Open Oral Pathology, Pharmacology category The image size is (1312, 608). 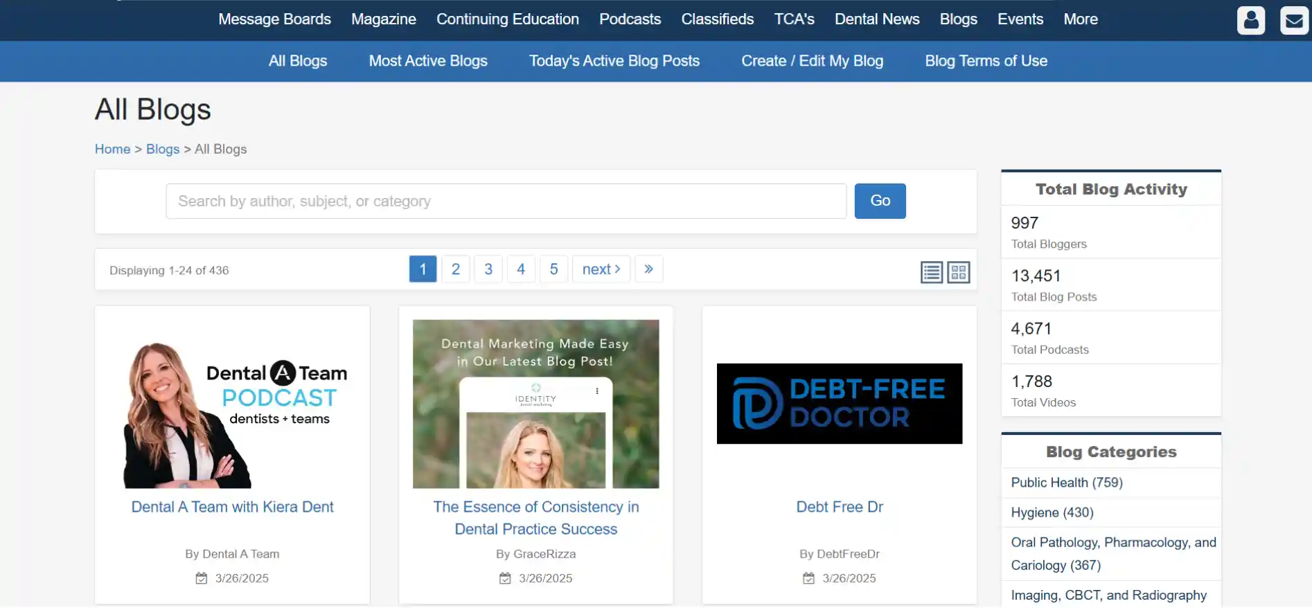click(x=1113, y=554)
